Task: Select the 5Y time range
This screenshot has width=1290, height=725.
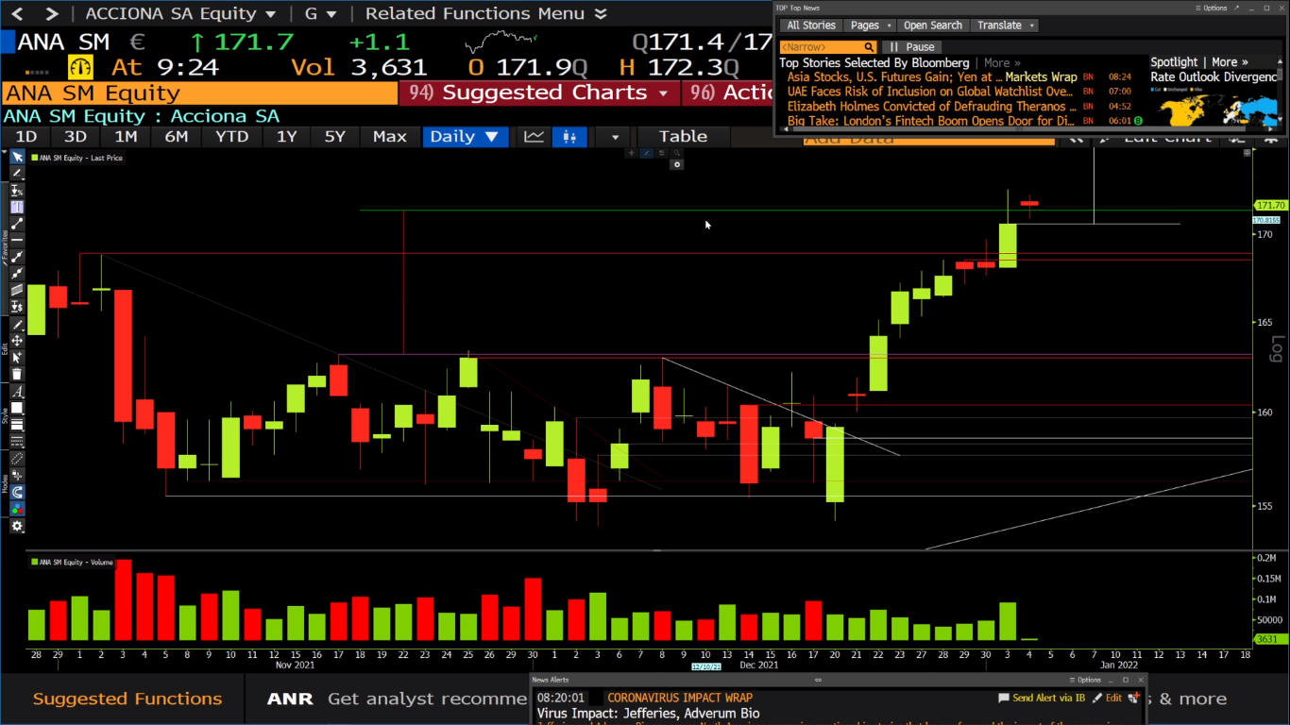Action: (335, 137)
